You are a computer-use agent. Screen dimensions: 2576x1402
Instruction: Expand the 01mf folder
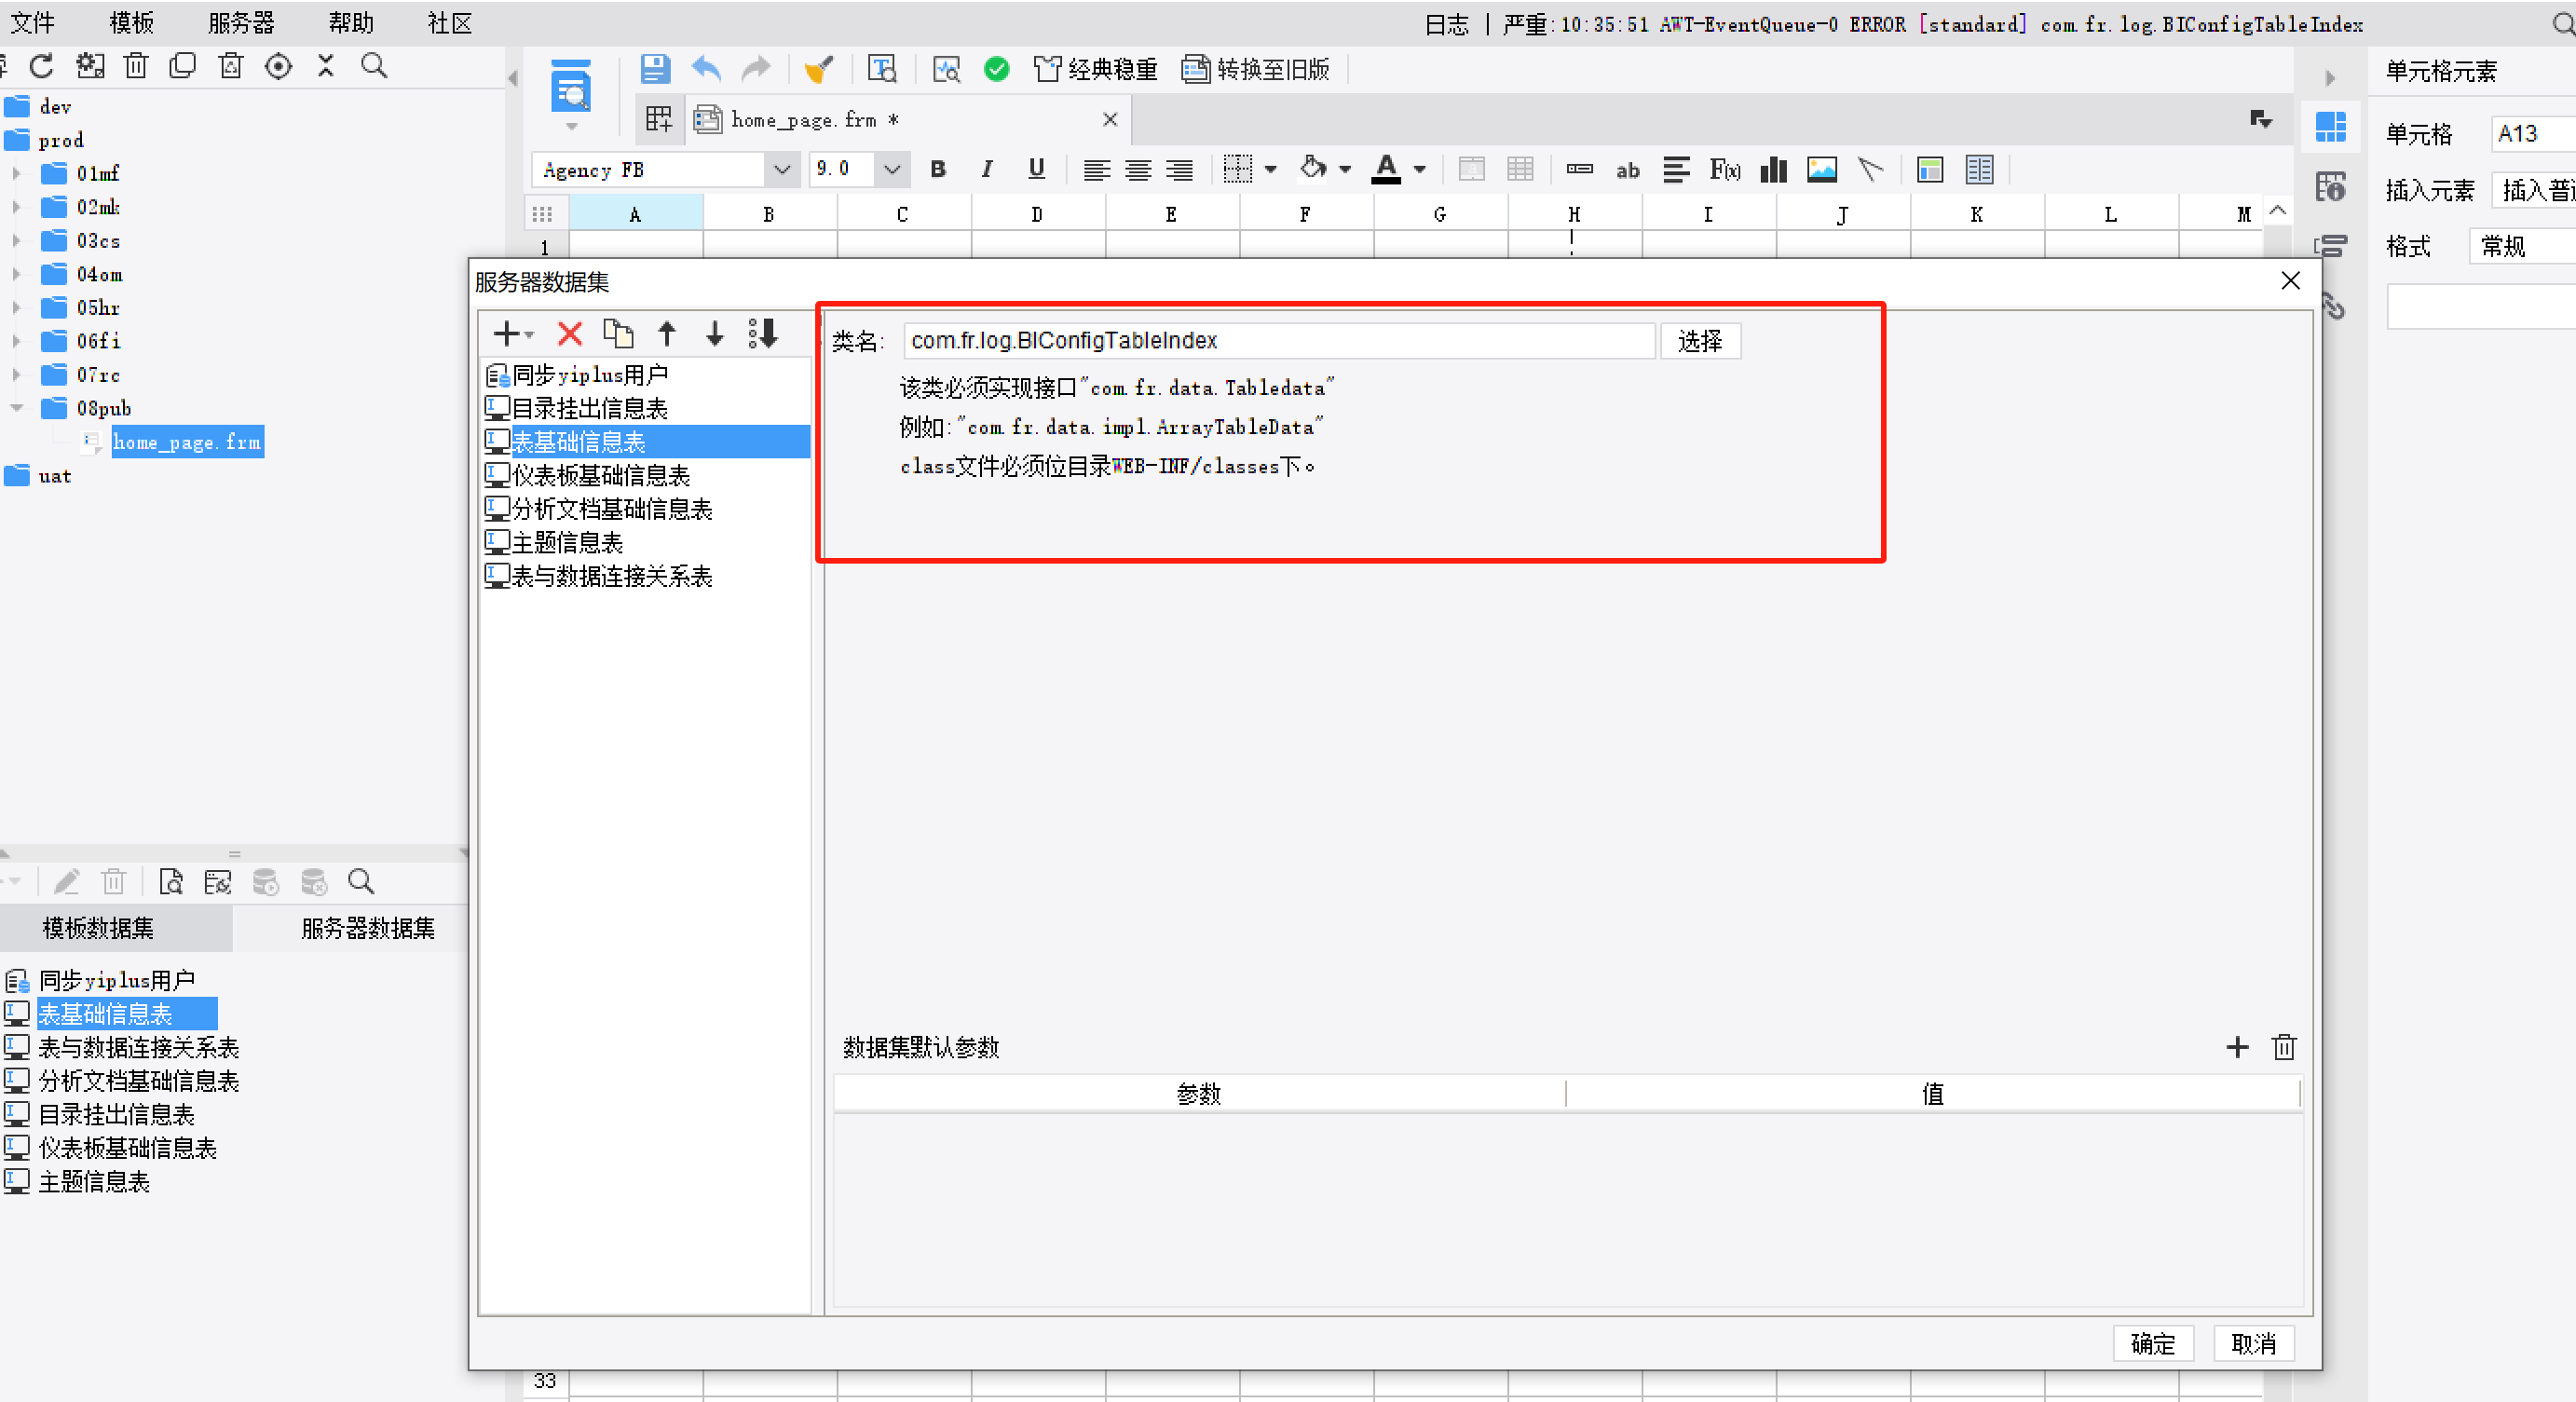[16, 173]
